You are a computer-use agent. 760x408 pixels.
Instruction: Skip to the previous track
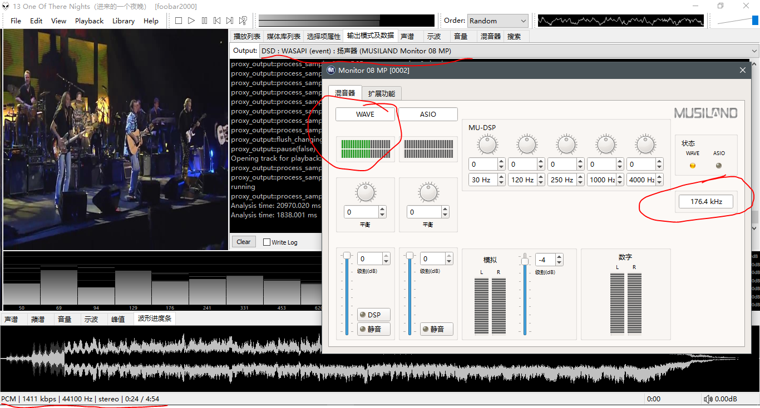click(x=217, y=21)
